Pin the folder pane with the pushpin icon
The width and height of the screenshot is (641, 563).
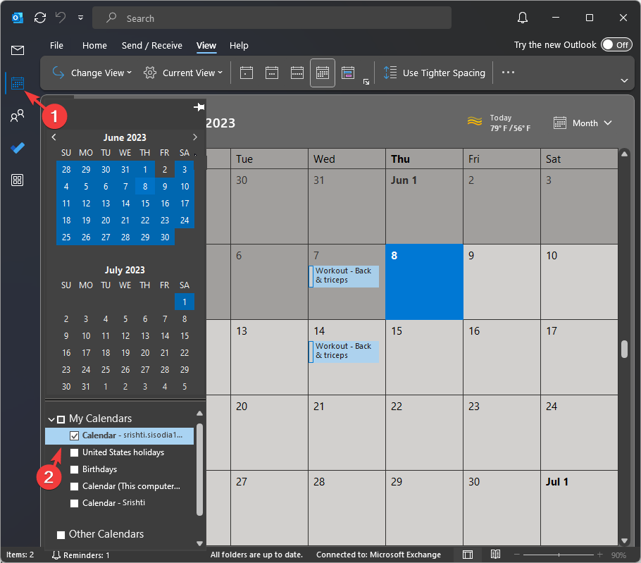pyautogui.click(x=199, y=106)
